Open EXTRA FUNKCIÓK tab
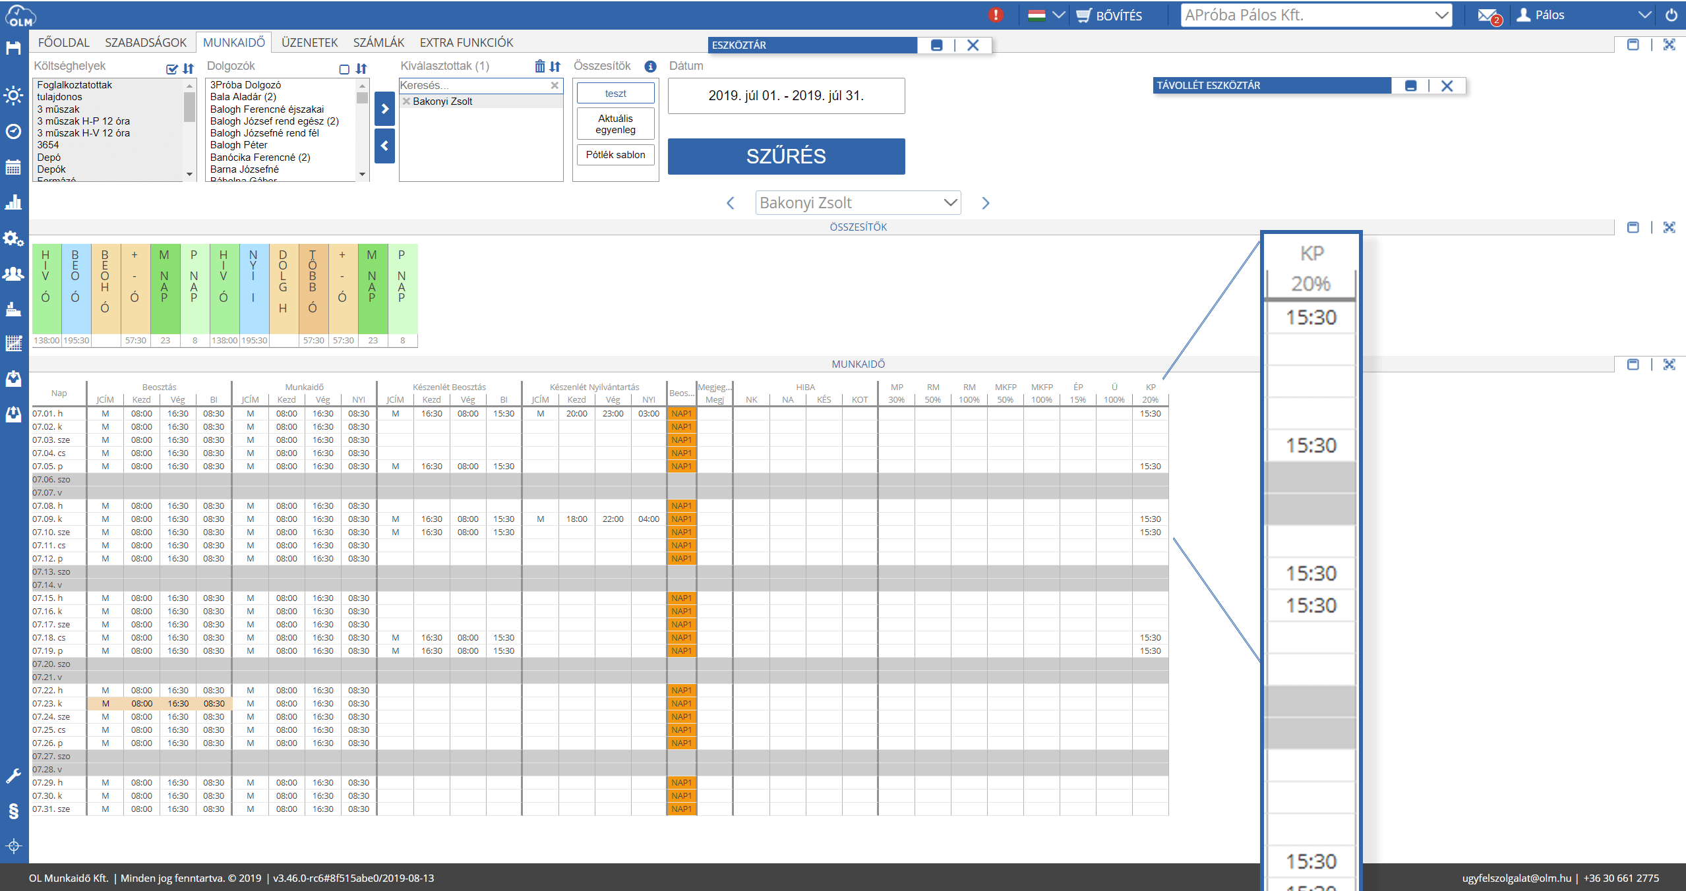This screenshot has width=1686, height=891. [466, 43]
